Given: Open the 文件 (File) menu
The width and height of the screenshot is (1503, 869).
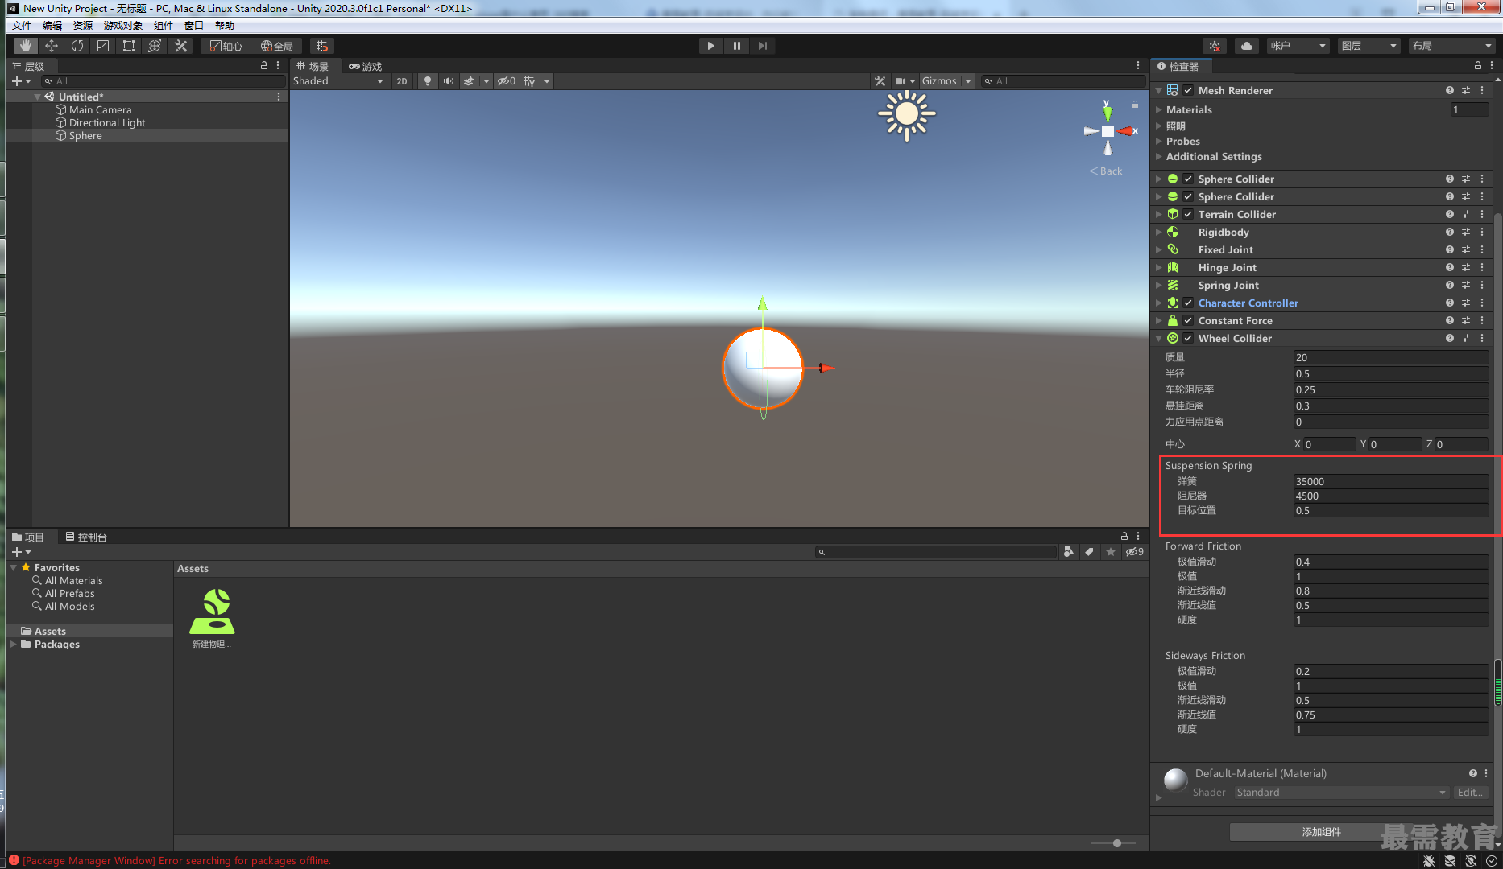Looking at the screenshot, I should 22,25.
